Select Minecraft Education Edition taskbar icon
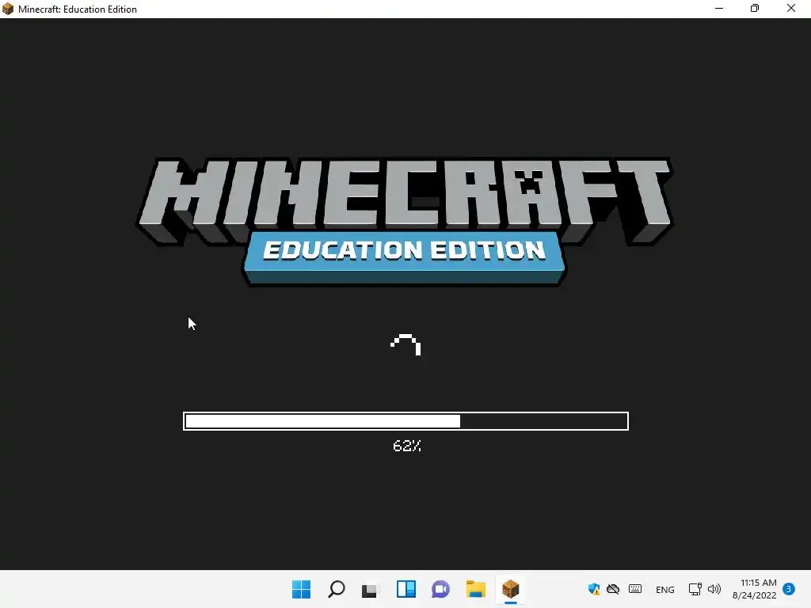This screenshot has height=608, width=811. pyautogui.click(x=511, y=589)
